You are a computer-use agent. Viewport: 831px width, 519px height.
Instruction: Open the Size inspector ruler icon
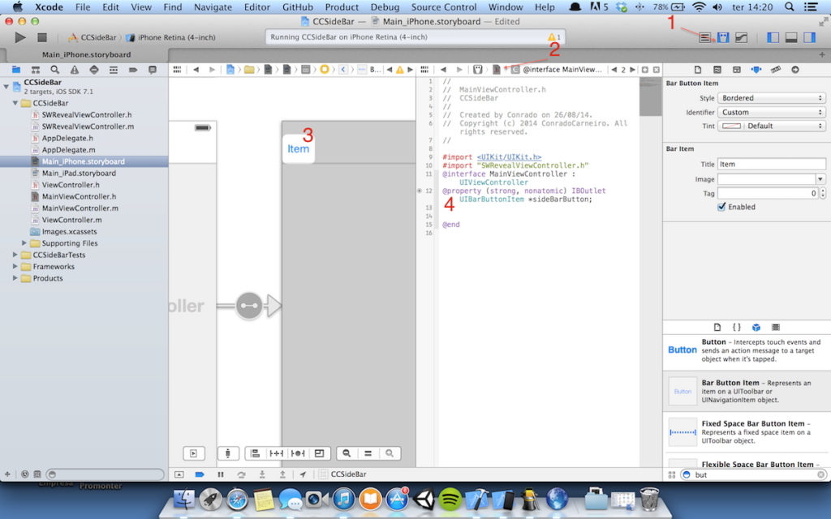pyautogui.click(x=775, y=70)
